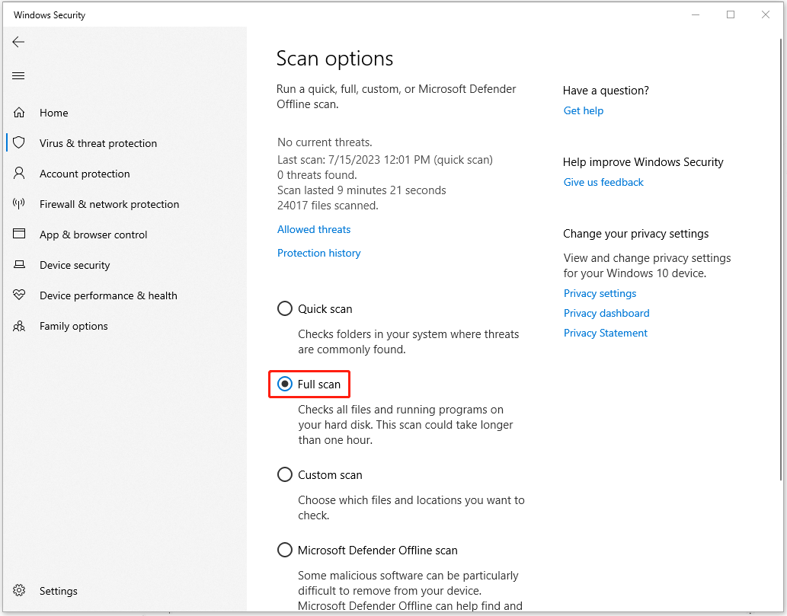787x616 pixels.
Task: Click the 'Last scan: 7/15/2023' line
Action: pos(385,160)
